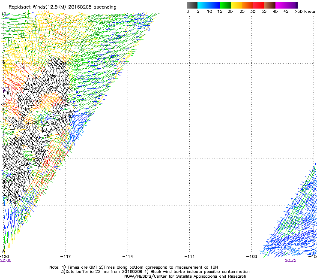Click the -108 longitude axis label

coord(252,257)
